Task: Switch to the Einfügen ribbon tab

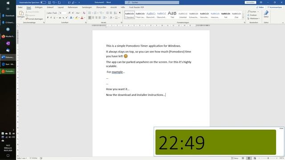Action: (x=39, y=7)
